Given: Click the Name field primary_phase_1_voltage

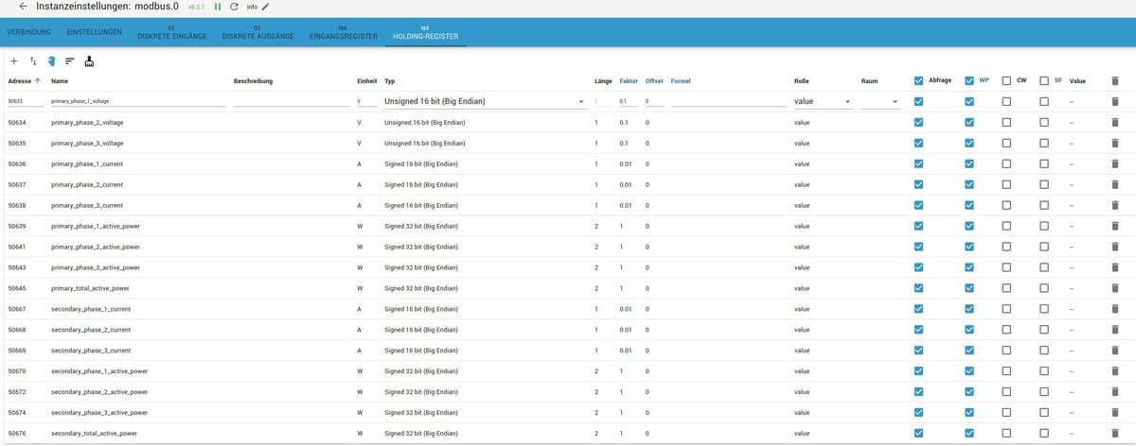Looking at the screenshot, I should [137, 100].
